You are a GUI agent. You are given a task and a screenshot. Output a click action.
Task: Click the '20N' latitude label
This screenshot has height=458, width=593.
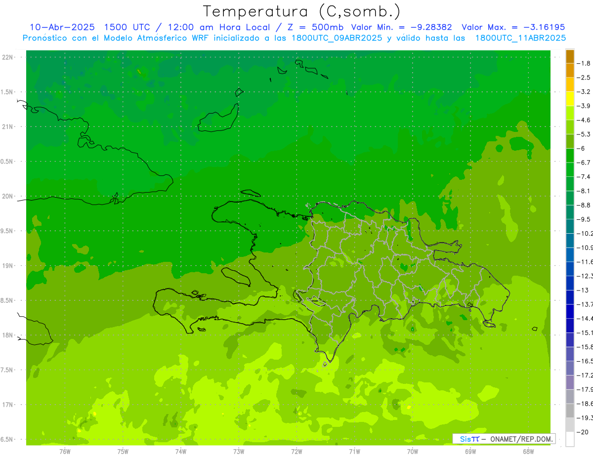click(x=8, y=196)
